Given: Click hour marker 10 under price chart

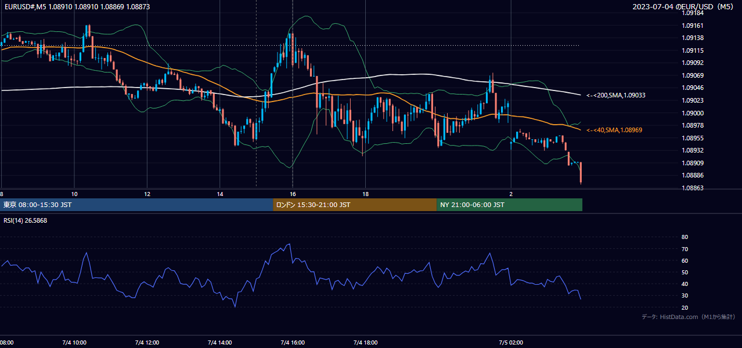Looking at the screenshot, I should pos(74,194).
